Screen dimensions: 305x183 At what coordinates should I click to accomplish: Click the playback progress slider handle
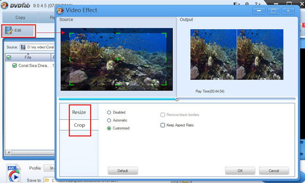[177, 99]
